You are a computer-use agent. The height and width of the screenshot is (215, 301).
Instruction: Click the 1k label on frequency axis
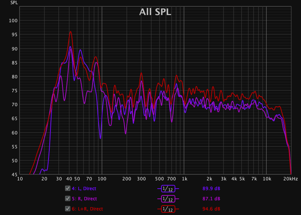point(184,178)
